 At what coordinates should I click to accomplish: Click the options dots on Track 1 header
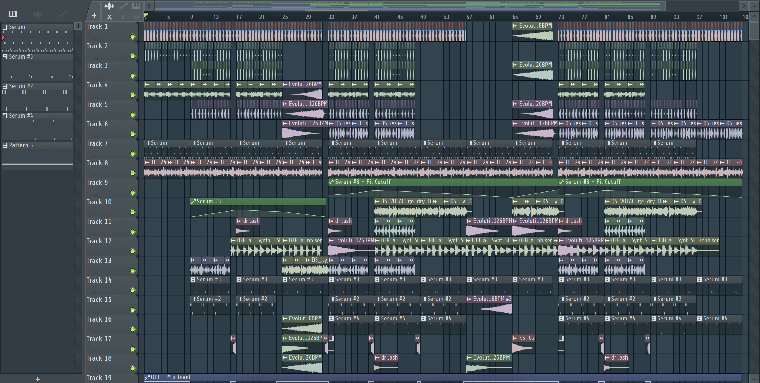coord(95,39)
